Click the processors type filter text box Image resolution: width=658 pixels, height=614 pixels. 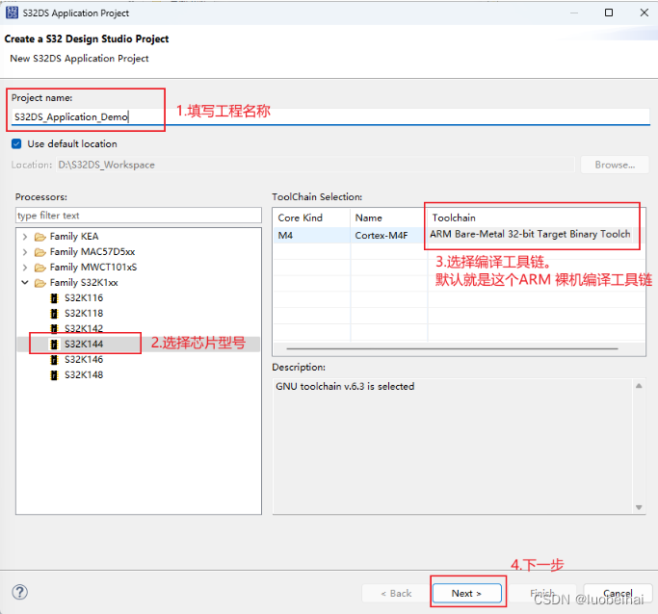[x=139, y=216]
